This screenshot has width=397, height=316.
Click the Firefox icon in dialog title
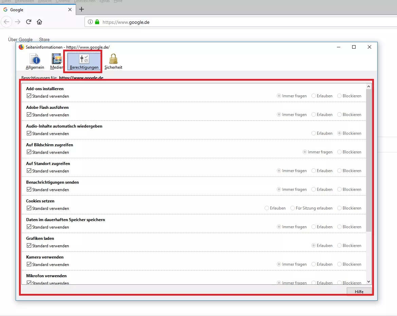[21, 47]
